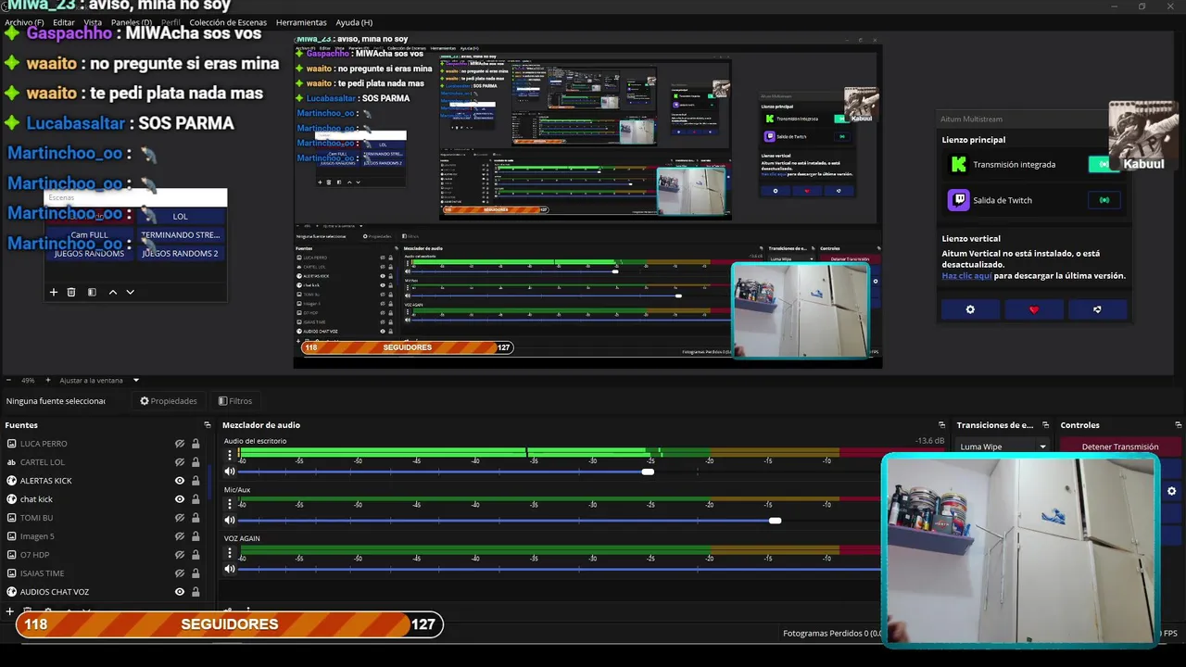This screenshot has width=1186, height=667.
Task: Click the red heart button in Aitum Multistream
Action: pyautogui.click(x=1034, y=309)
